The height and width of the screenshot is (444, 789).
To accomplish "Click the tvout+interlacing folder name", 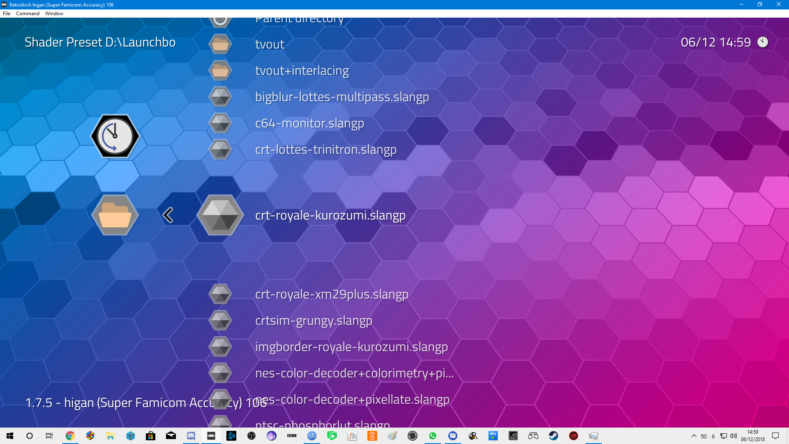I will [x=302, y=71].
